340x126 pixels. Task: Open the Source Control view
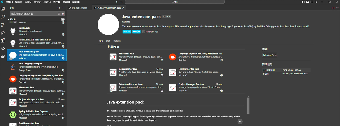pyautogui.click(x=3, y=25)
